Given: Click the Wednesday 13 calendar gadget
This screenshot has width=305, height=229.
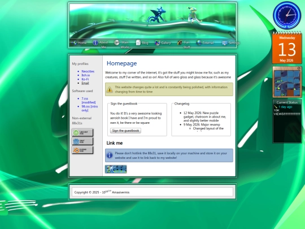Looking at the screenshot, I should [x=287, y=48].
